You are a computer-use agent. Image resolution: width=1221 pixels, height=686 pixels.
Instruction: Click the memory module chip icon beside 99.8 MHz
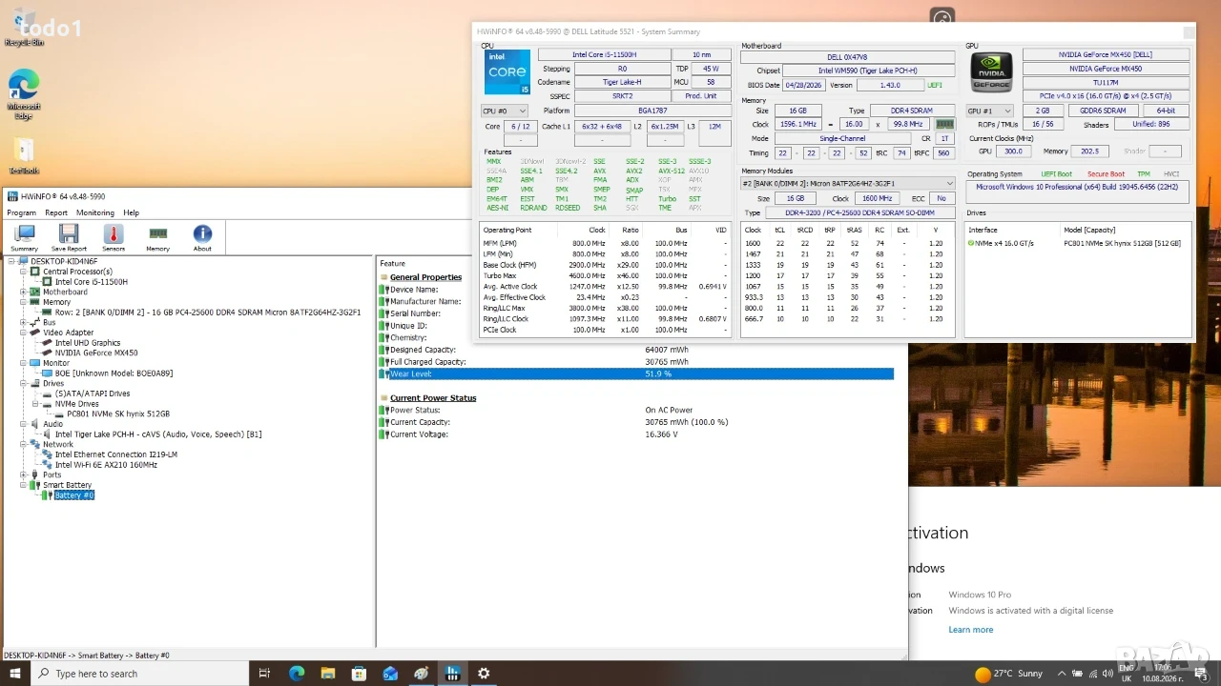944,124
